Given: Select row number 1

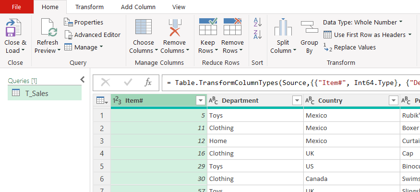Looking at the screenshot, I should [102, 116].
